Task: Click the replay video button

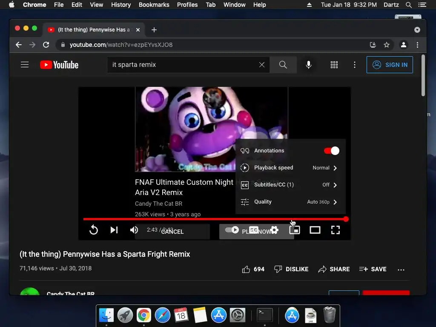Action: point(94,230)
